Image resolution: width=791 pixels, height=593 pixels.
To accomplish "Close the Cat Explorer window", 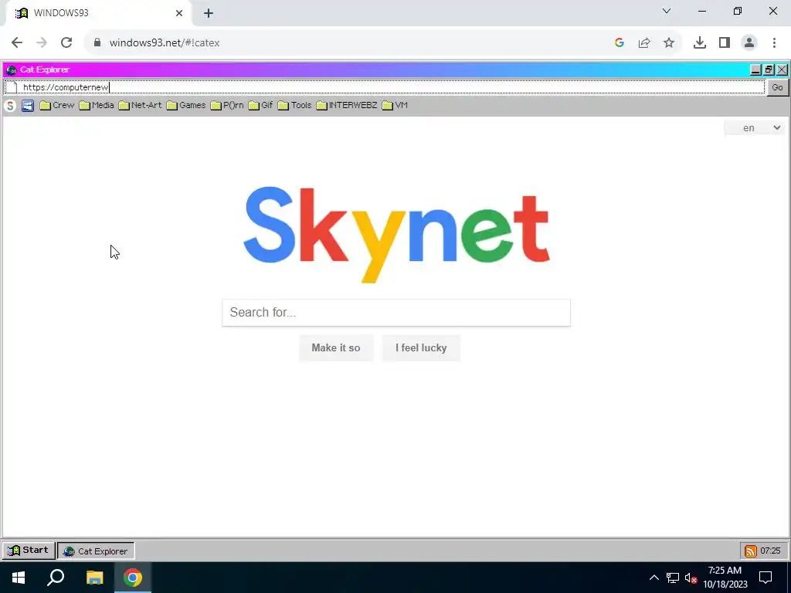I will (x=782, y=69).
